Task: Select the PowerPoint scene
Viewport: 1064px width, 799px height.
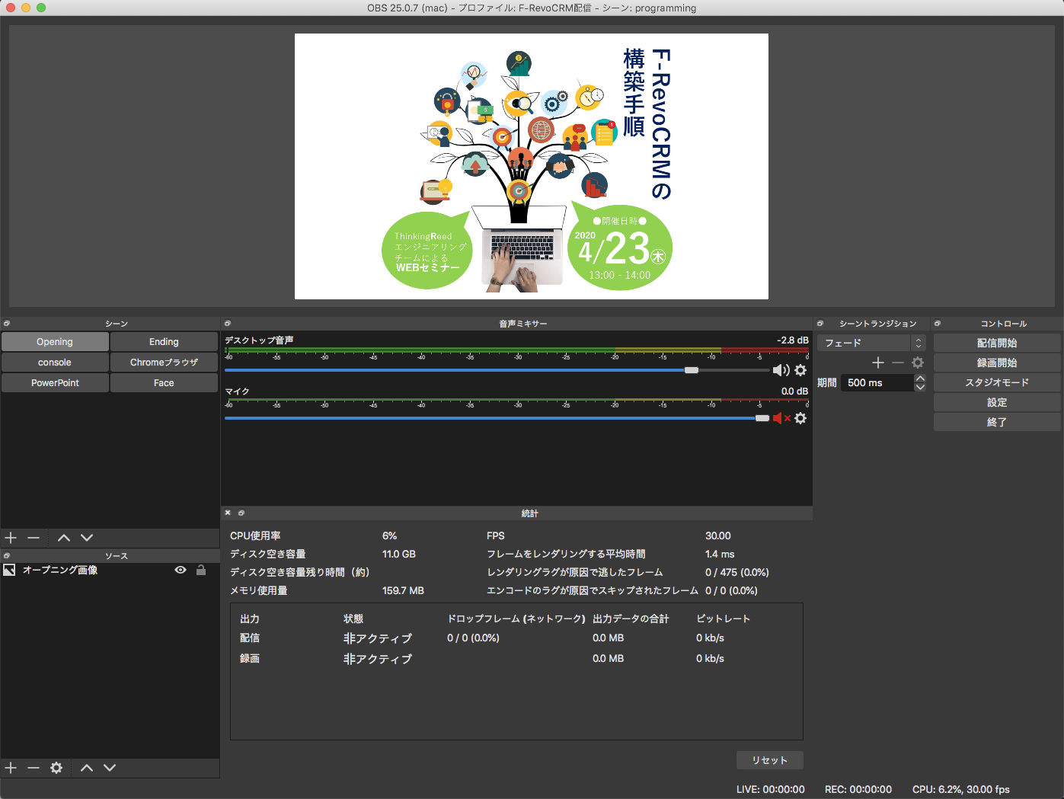Action: pyautogui.click(x=55, y=383)
